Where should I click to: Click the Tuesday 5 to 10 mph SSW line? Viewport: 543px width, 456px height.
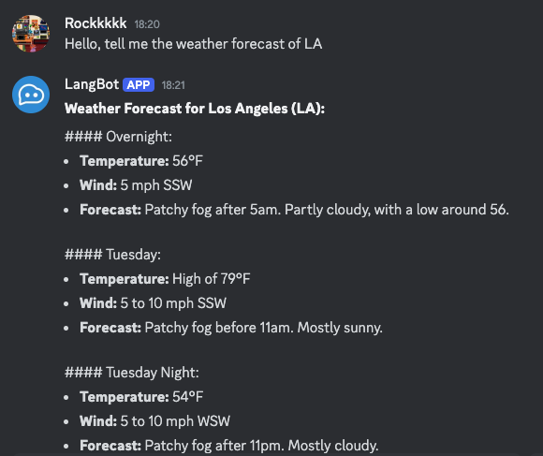click(153, 303)
